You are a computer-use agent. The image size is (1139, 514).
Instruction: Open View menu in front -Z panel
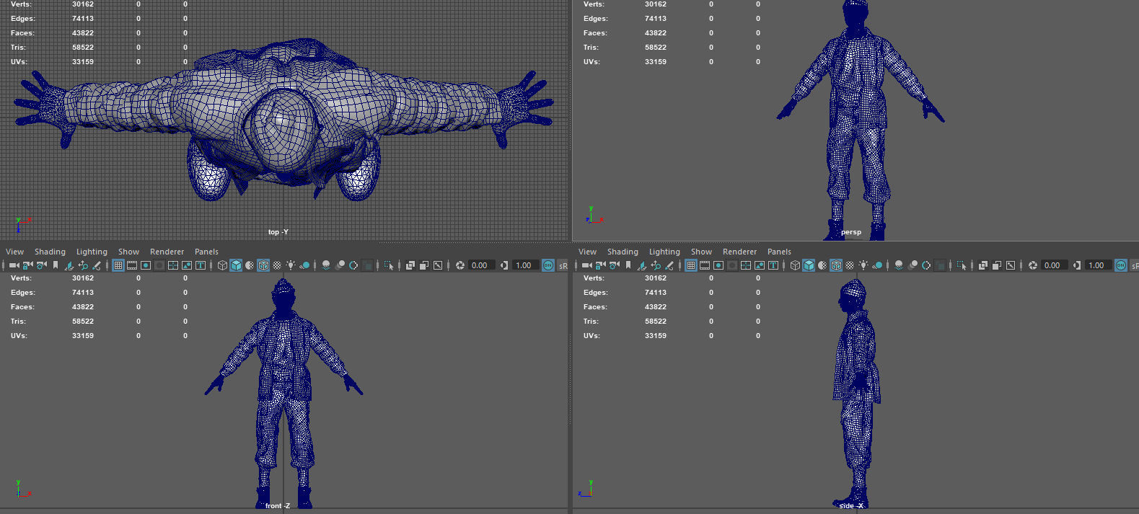tap(14, 252)
